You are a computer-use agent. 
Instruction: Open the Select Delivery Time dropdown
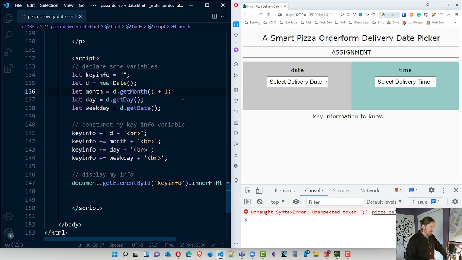tap(405, 82)
